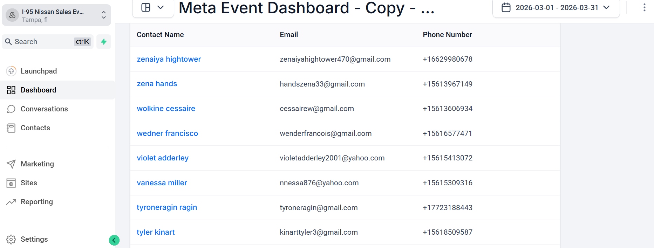The height and width of the screenshot is (248, 654).
Task: Open tyler kinart's contact page
Action: [156, 232]
